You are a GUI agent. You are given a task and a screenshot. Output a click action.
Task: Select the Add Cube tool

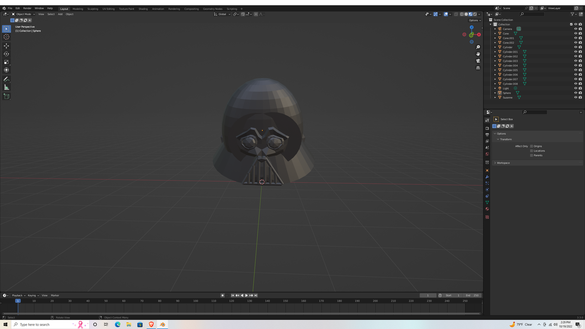6,96
